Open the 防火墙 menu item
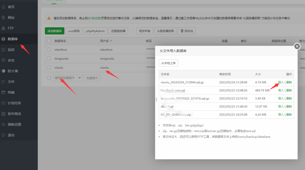The image size is (305, 170). point(13,71)
